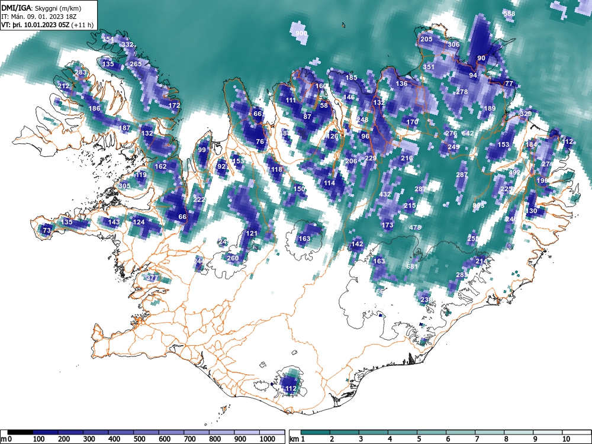This screenshot has width=592, height=444.
Task: Click the visibility value "212"
Action: click(x=63, y=86)
